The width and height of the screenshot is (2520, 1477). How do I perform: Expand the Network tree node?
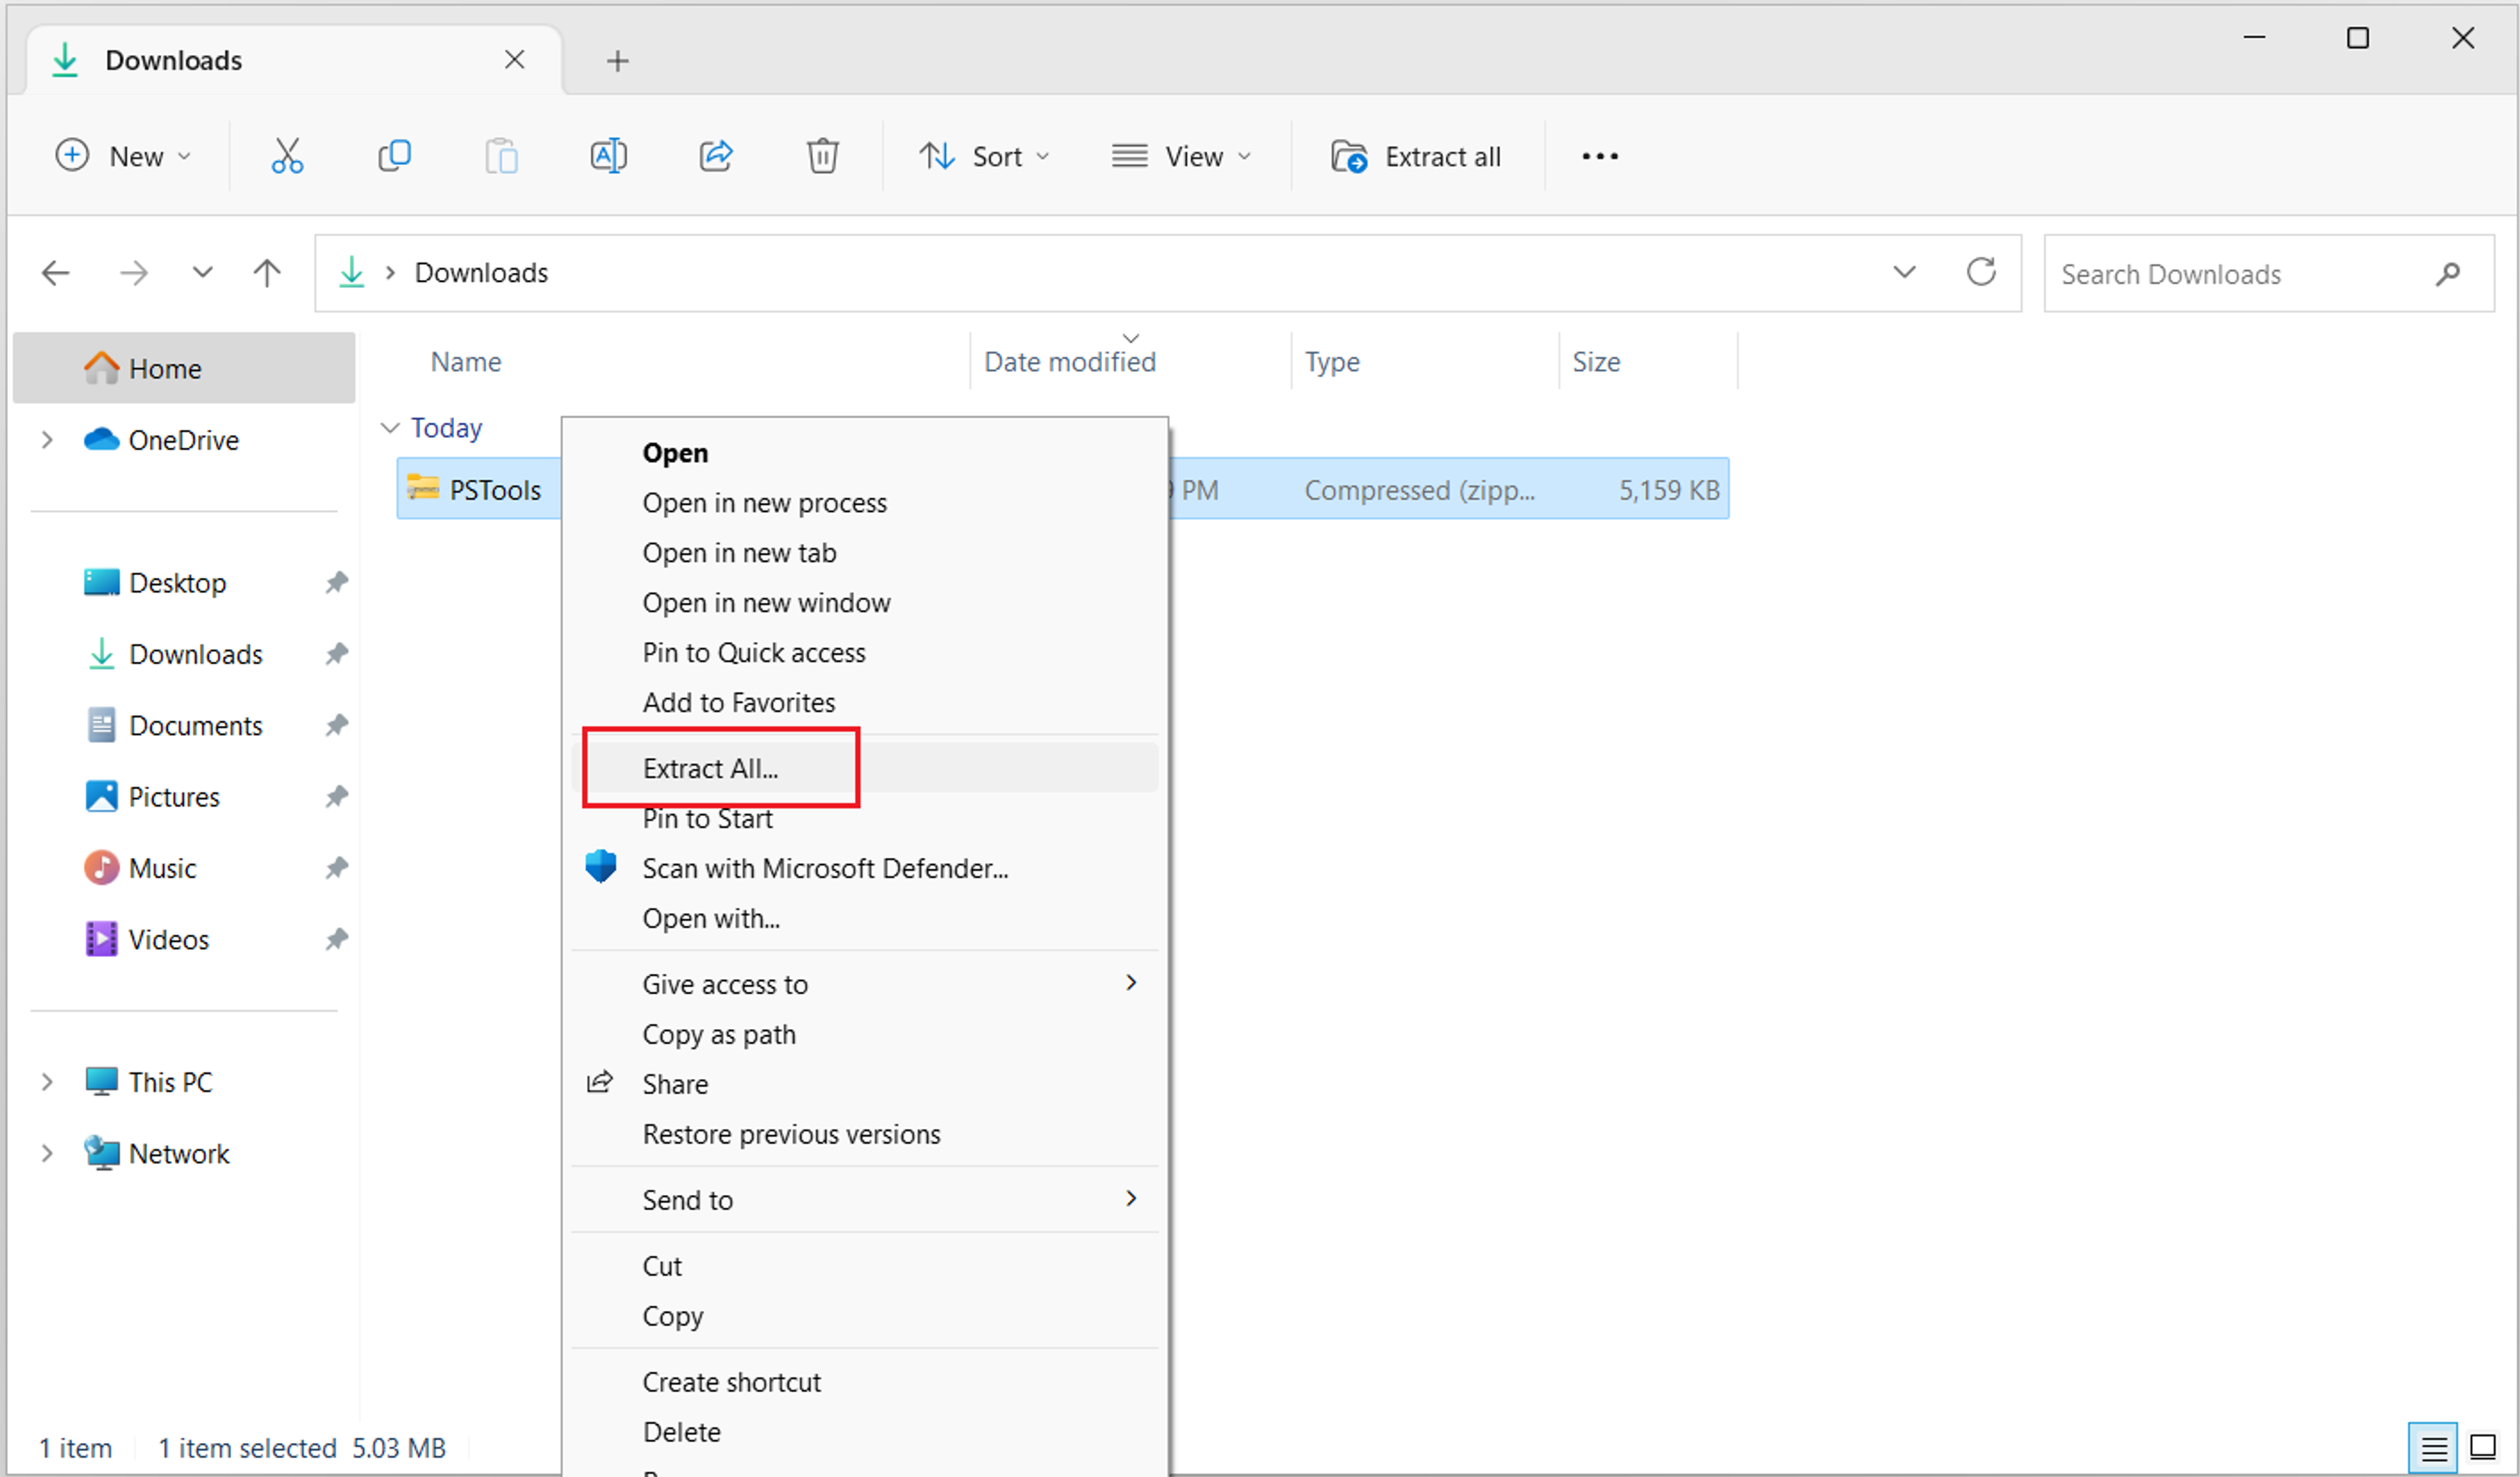tap(46, 1153)
